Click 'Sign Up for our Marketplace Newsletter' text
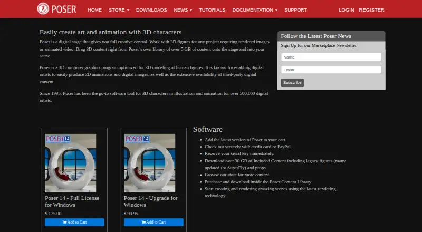422x232 pixels. (319, 45)
